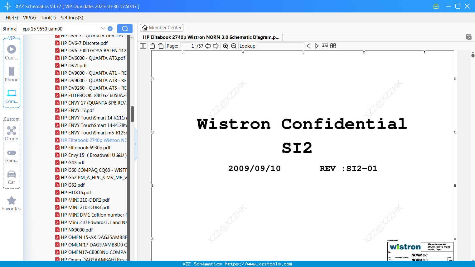Open the Game console category
The width and height of the screenshot is (475, 267).
(x=12, y=156)
